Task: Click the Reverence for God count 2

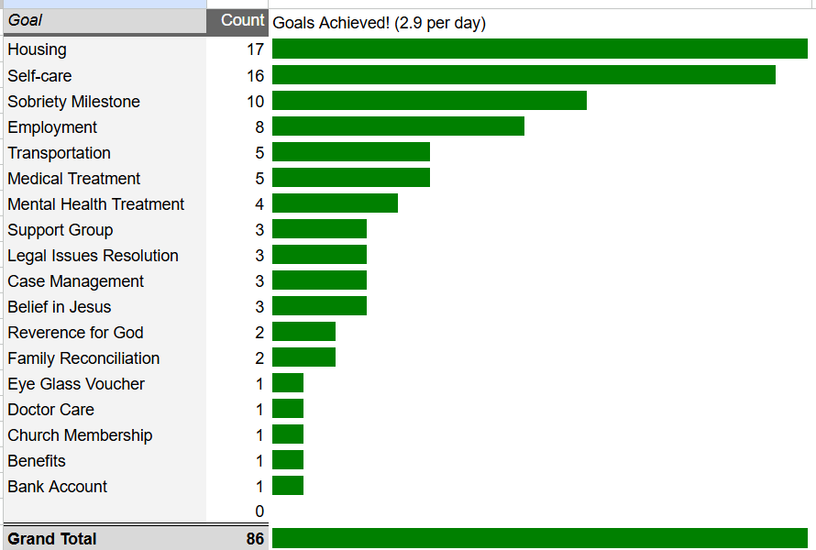Action: coord(259,333)
